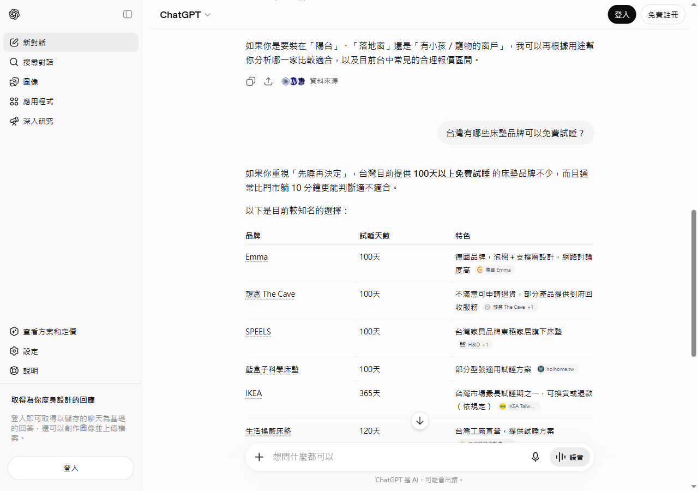The image size is (698, 491).
Task: Click the Emma brand link
Action: click(256, 257)
